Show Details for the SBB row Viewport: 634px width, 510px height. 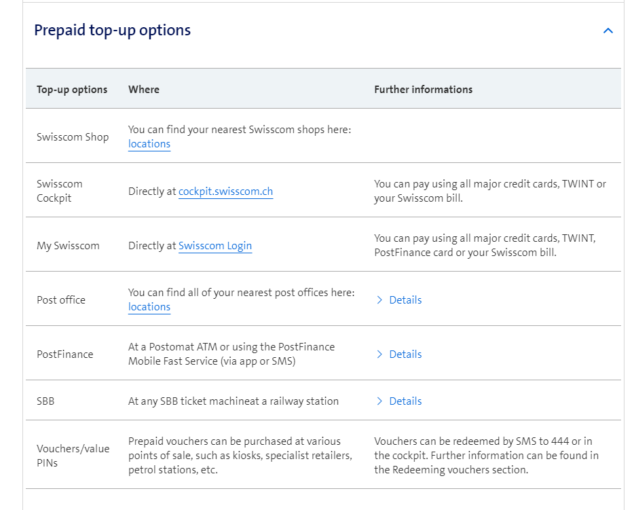[x=405, y=401]
